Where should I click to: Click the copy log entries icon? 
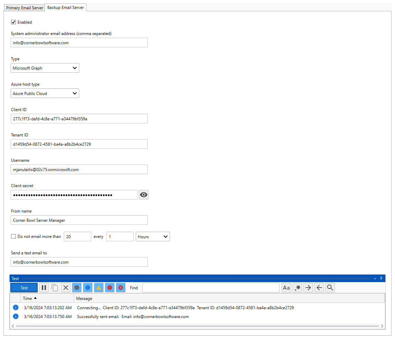click(55, 288)
